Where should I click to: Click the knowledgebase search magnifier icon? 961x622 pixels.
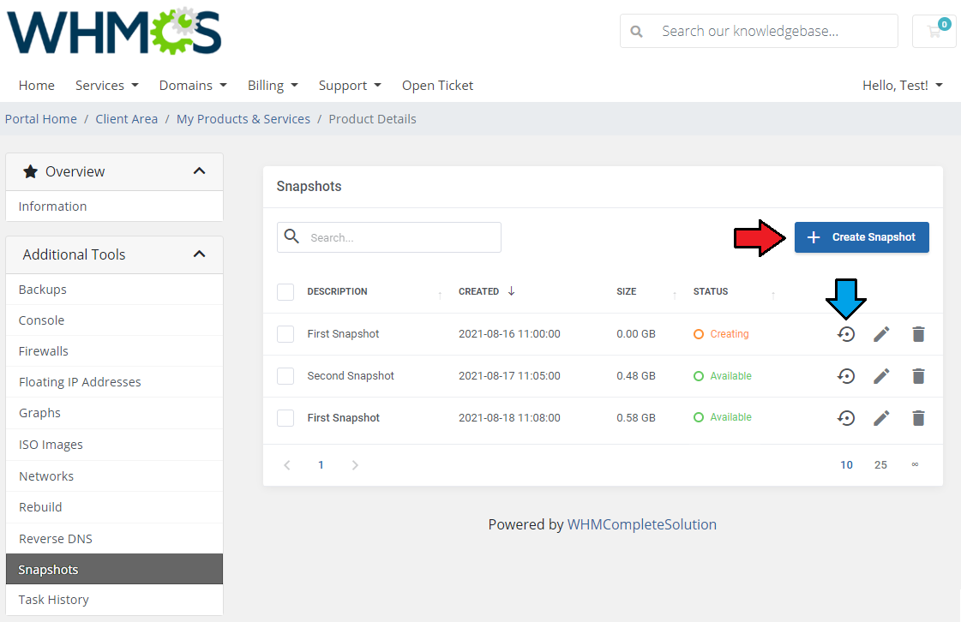637,31
